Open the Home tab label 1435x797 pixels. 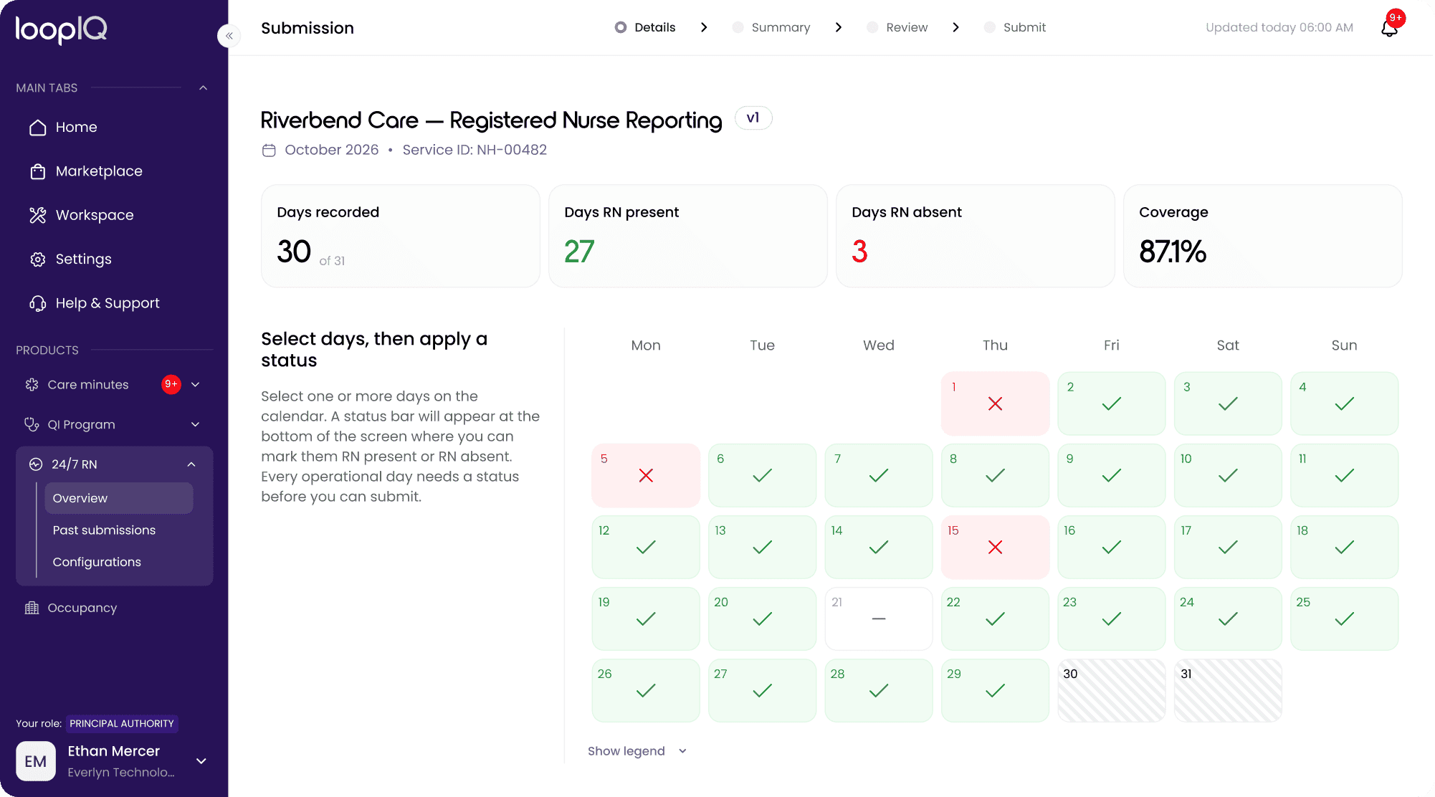click(x=77, y=128)
